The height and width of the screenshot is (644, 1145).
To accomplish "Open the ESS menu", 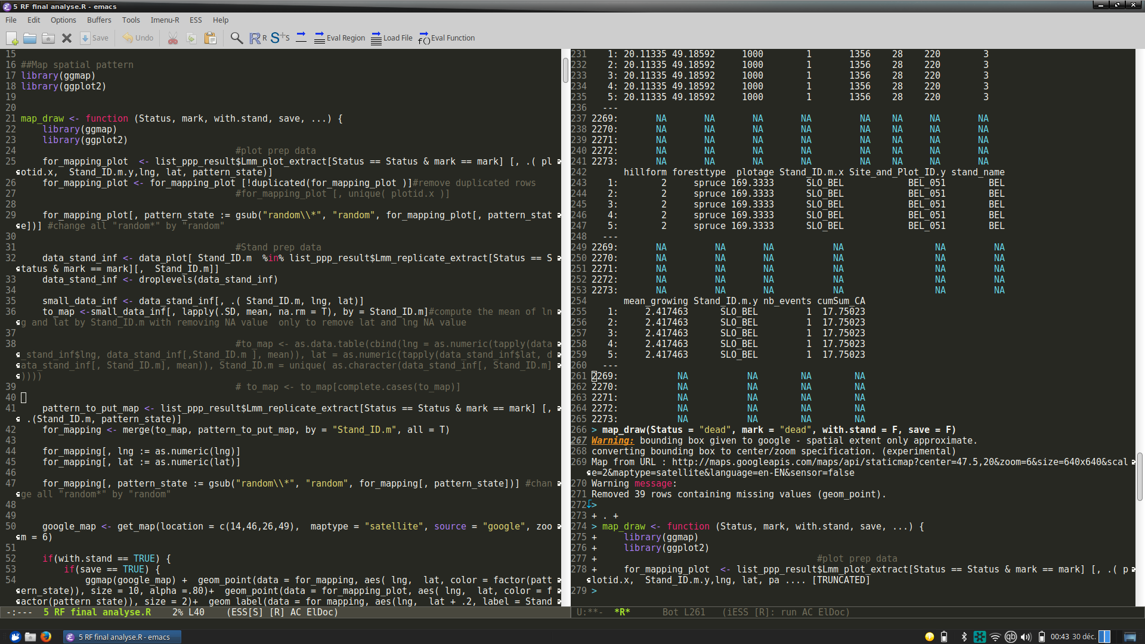I will click(x=196, y=20).
